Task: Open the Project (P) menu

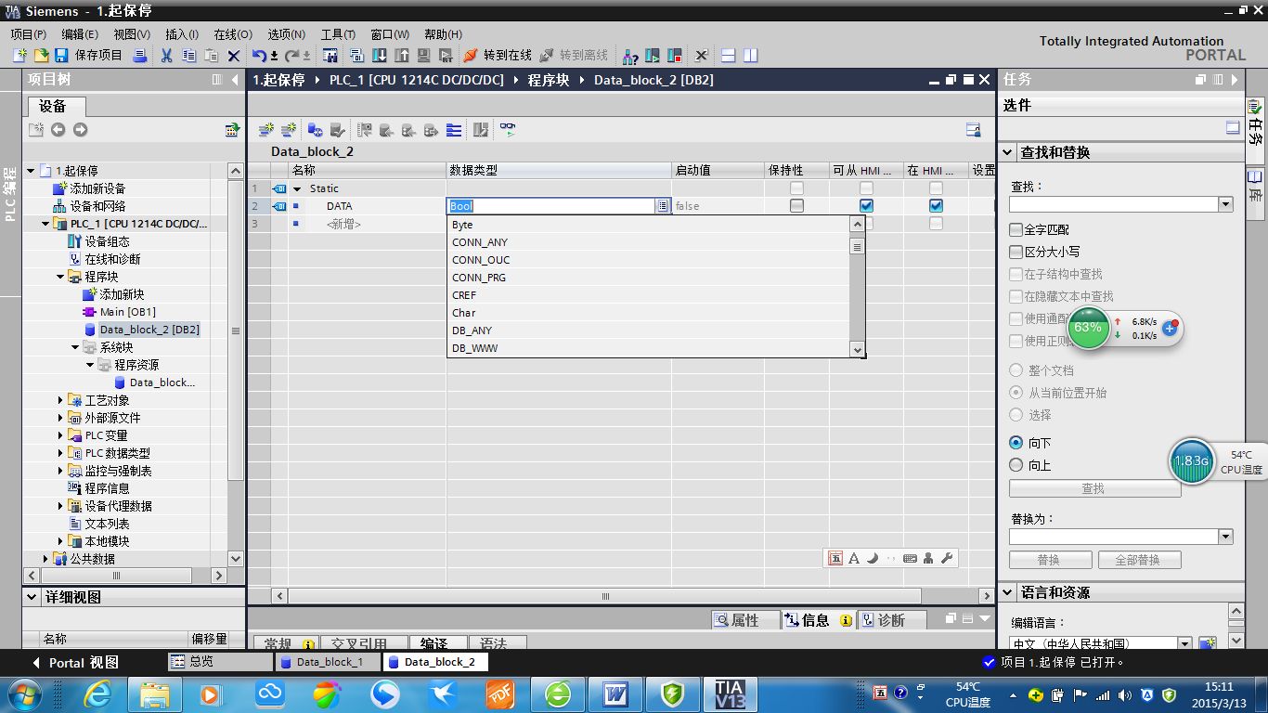Action: click(28, 34)
